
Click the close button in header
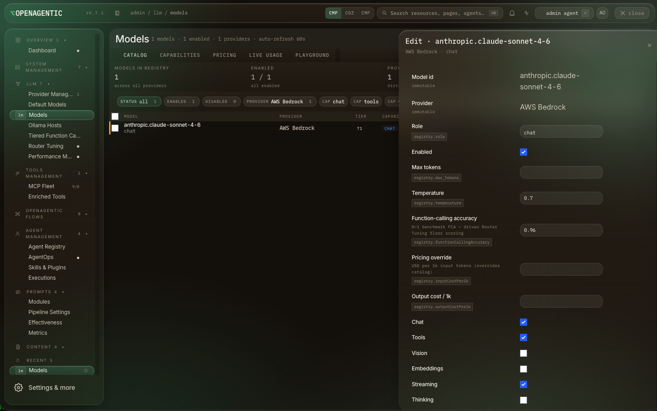coord(632,13)
